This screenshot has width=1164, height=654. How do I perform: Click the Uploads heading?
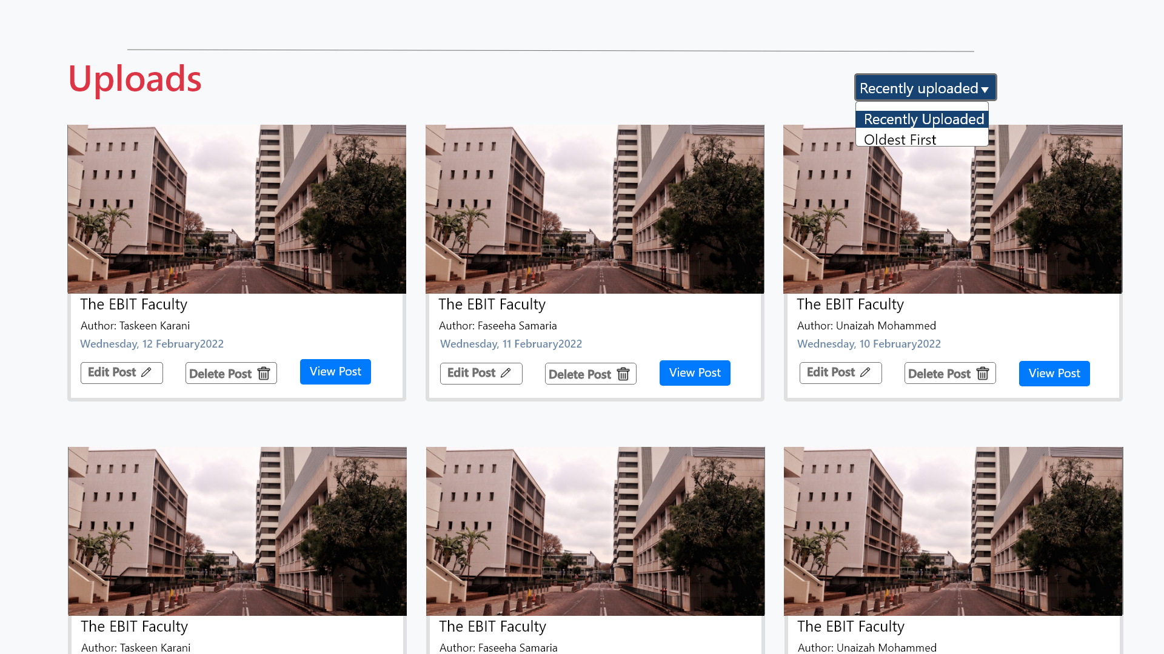coord(135,79)
